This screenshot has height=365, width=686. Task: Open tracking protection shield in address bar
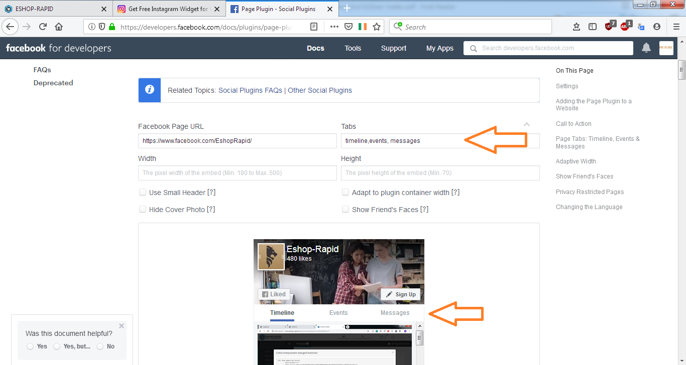(101, 27)
